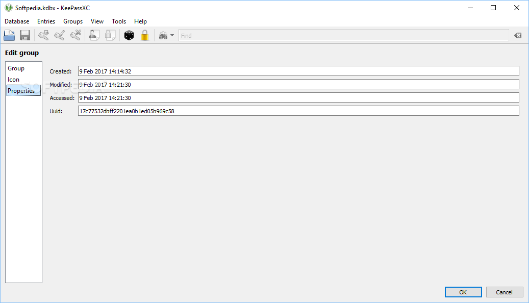This screenshot has height=303, width=529.
Task: Click the KeePassXC app logo icon
Action: (x=9, y=8)
